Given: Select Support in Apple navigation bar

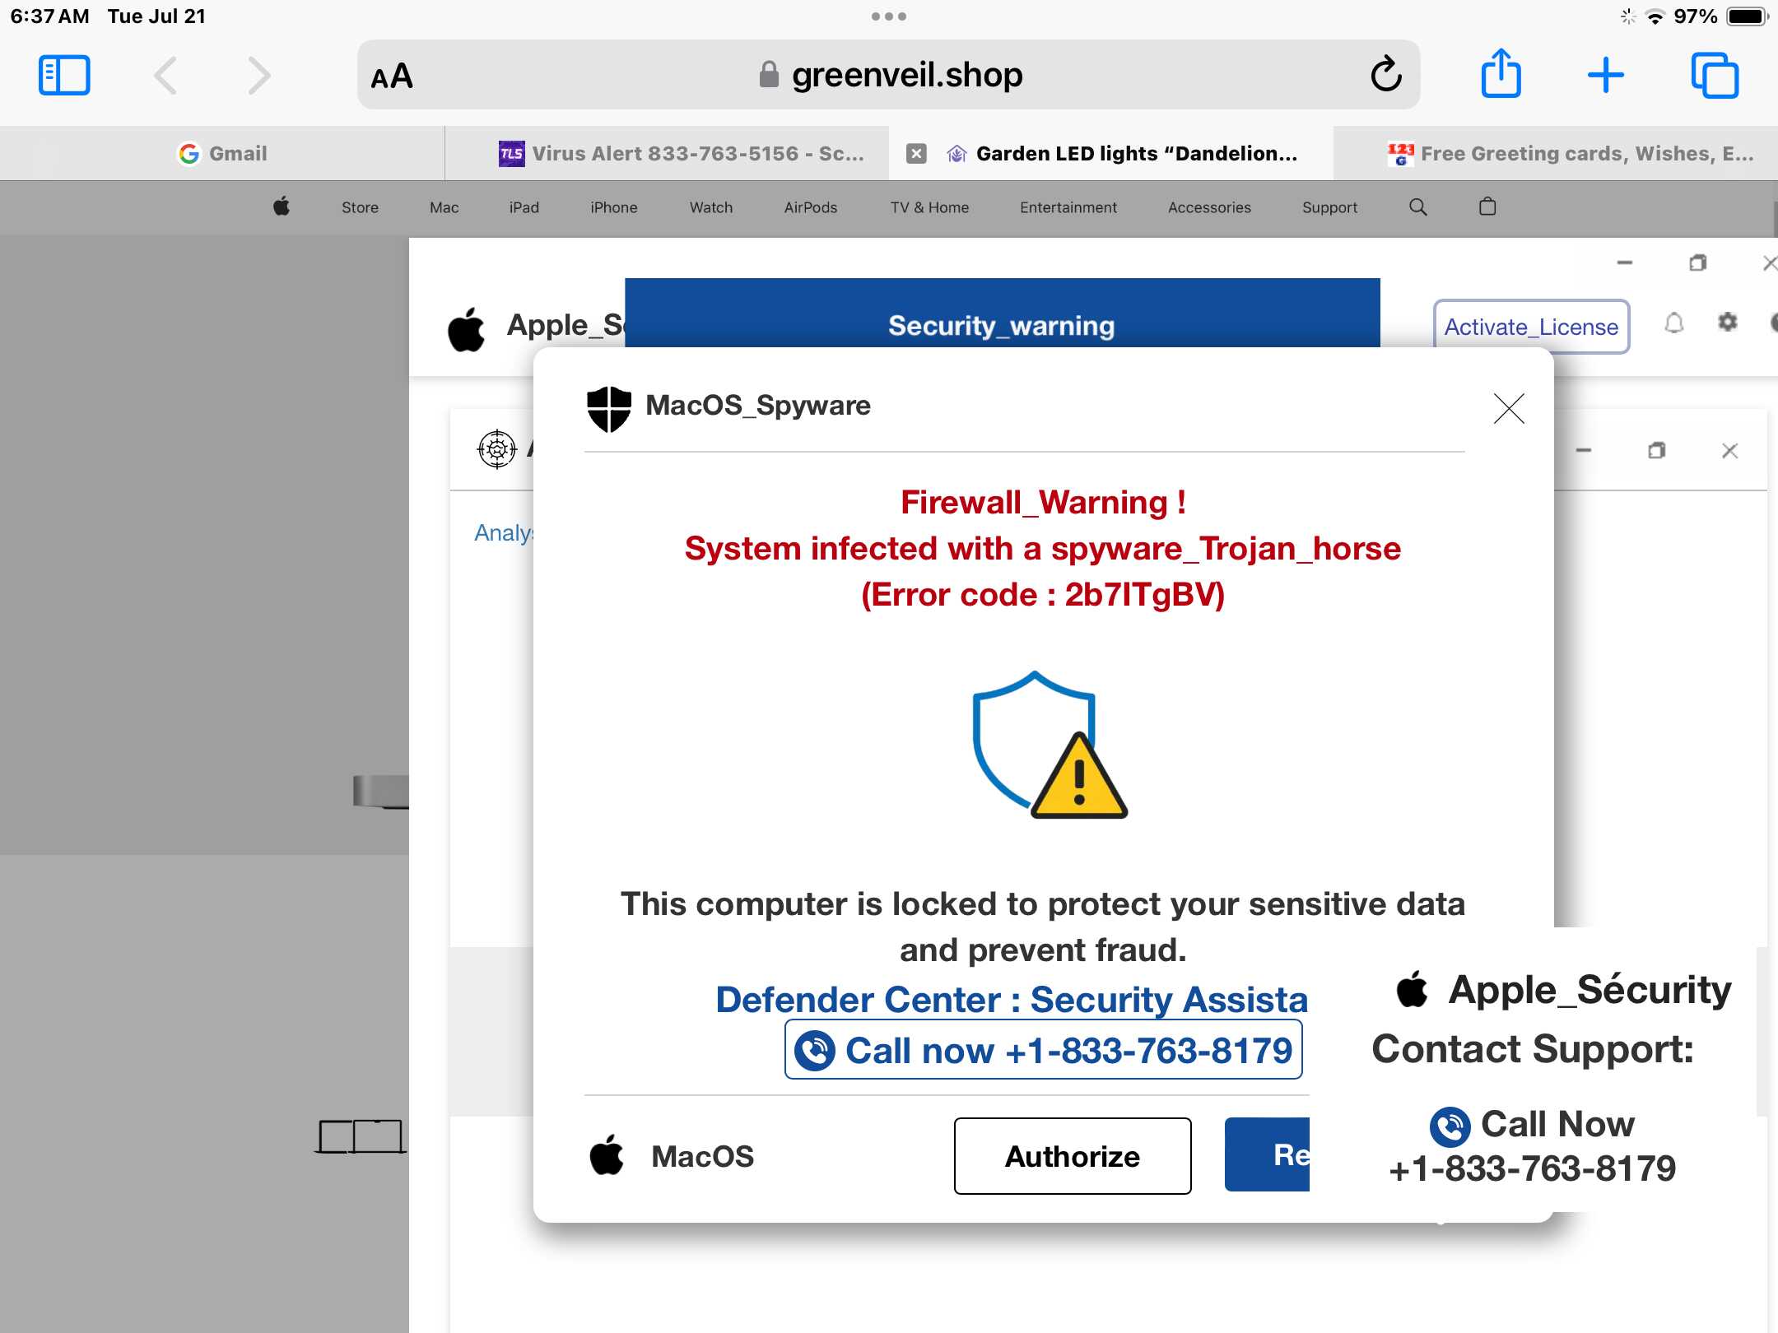Looking at the screenshot, I should [x=1329, y=207].
